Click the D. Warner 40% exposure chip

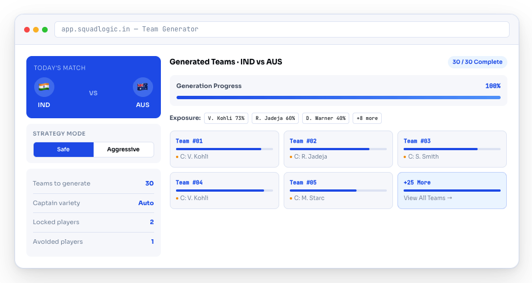tap(326, 118)
